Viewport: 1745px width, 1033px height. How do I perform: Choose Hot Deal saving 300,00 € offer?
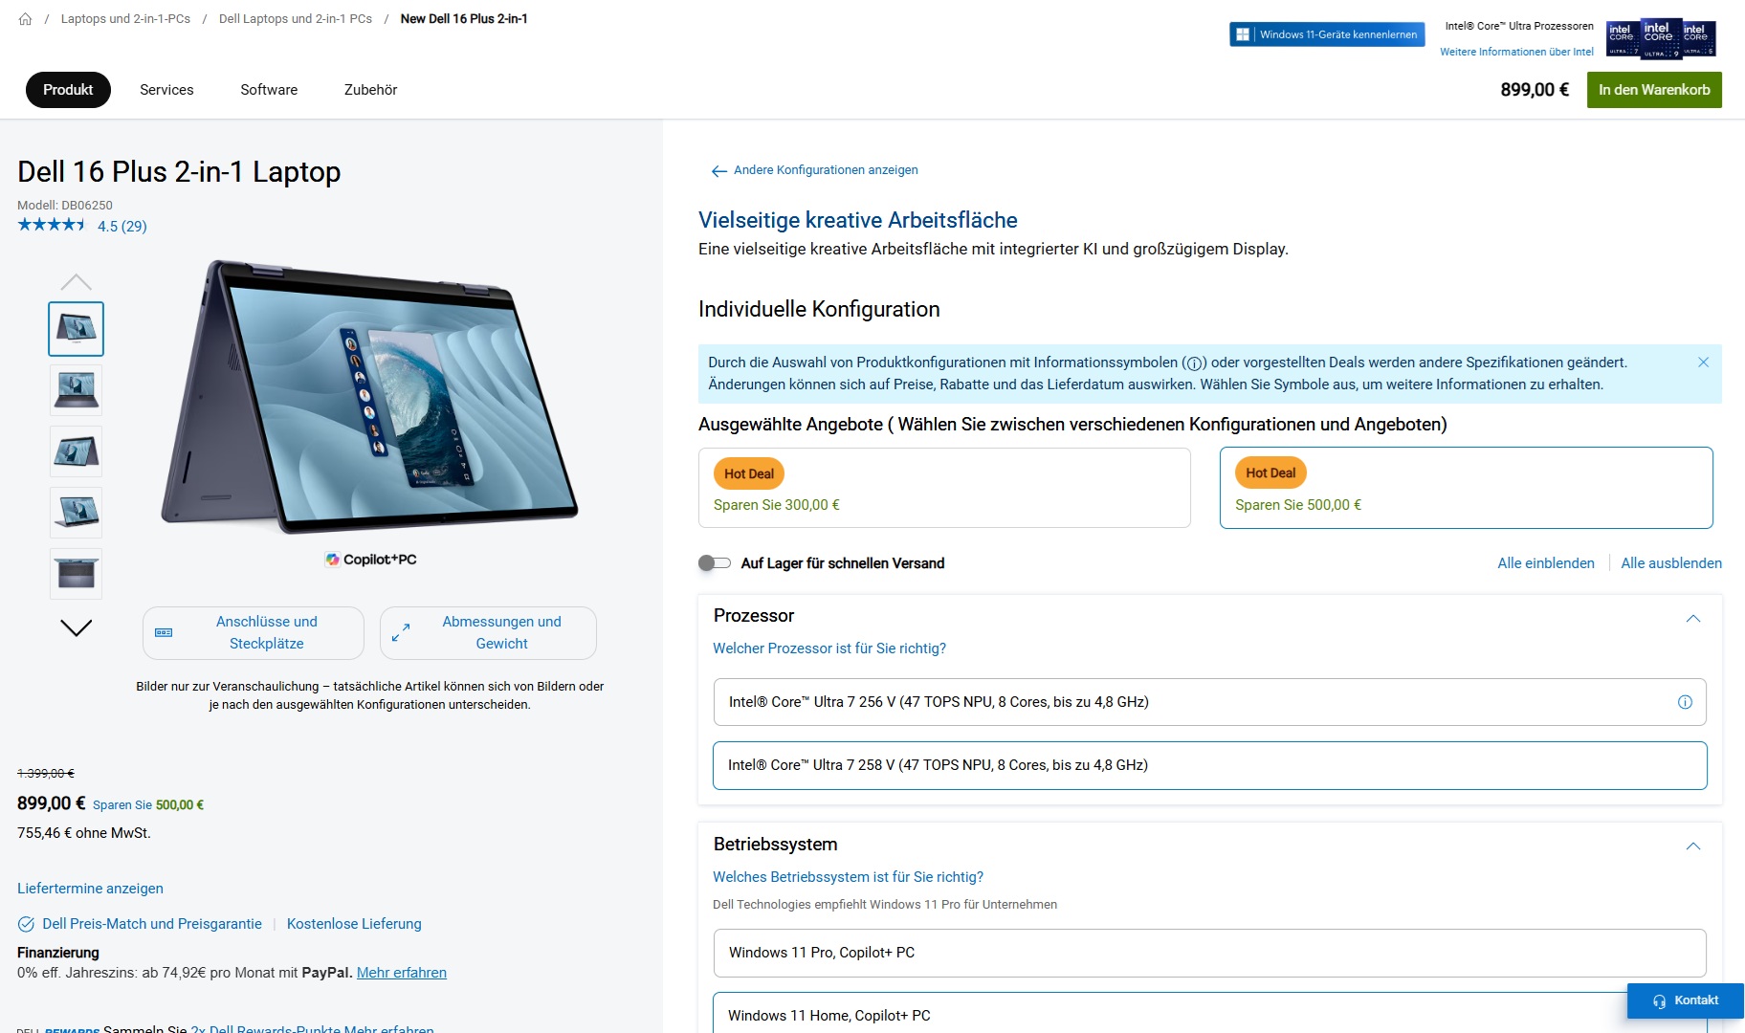(944, 488)
